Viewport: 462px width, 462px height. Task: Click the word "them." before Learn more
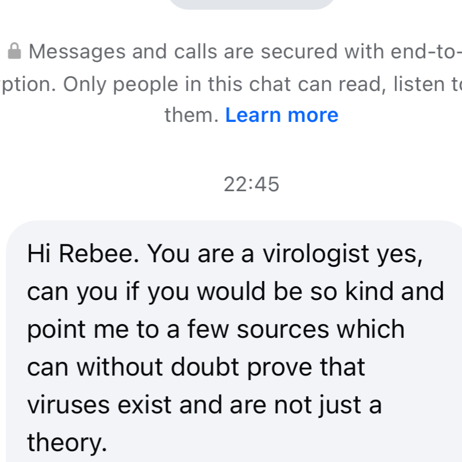click(x=192, y=115)
